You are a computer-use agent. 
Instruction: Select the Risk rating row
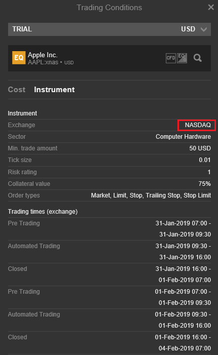109,172
